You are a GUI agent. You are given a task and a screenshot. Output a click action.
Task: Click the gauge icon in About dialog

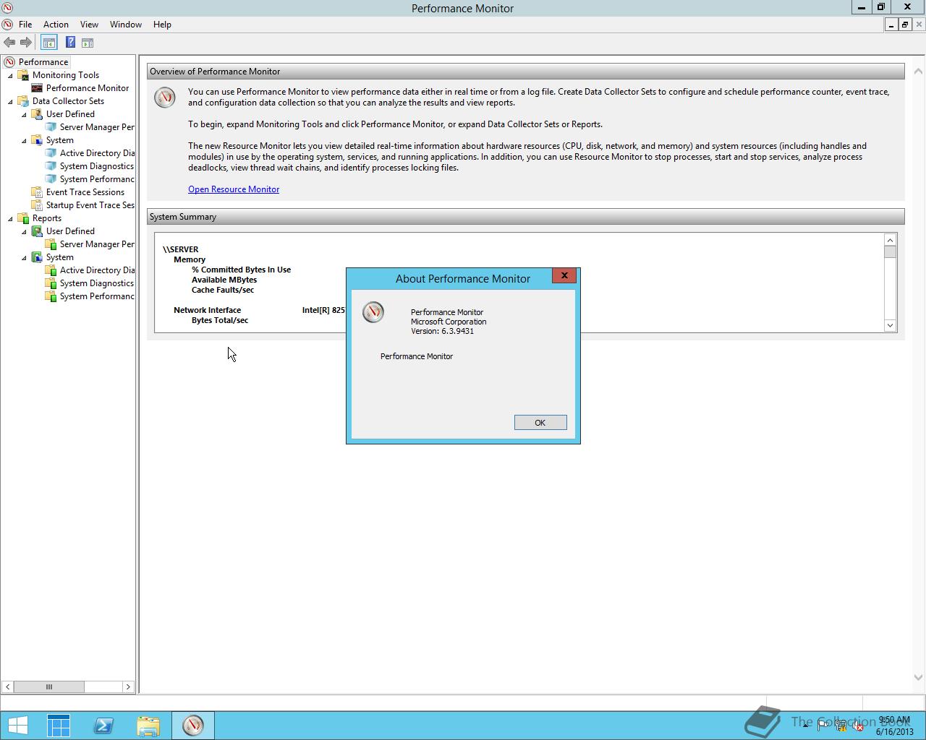pyautogui.click(x=373, y=312)
